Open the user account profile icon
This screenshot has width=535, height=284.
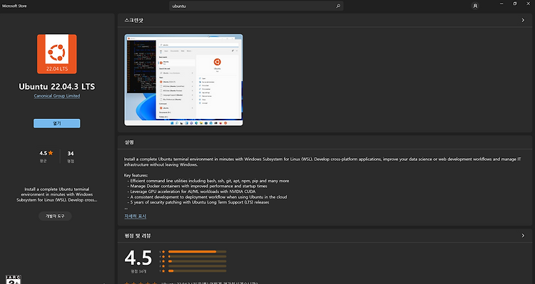pos(475,6)
